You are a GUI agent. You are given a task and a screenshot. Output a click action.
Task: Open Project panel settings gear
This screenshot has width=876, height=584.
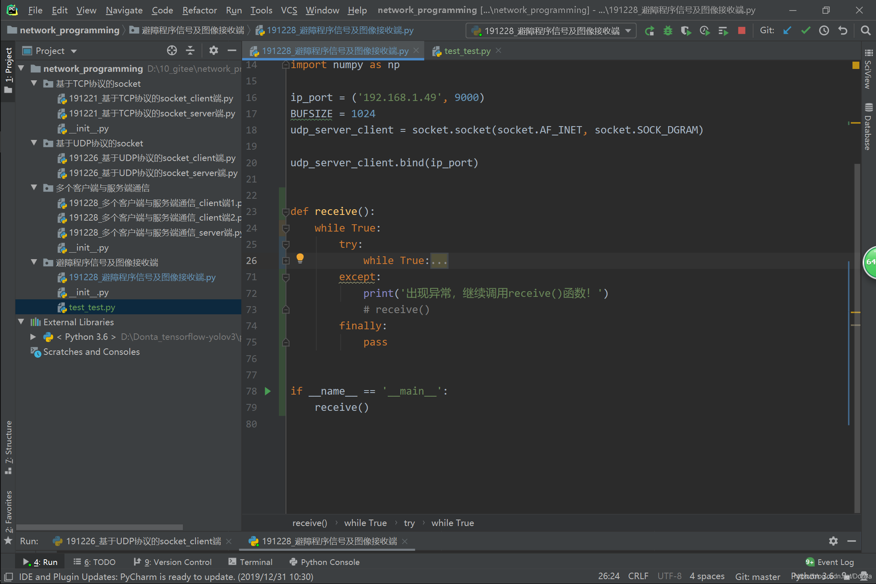click(x=213, y=51)
